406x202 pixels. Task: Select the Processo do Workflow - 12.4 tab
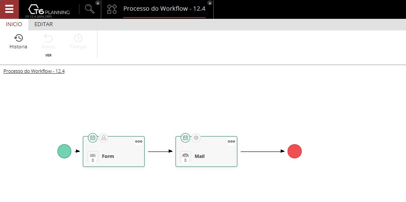pos(164,9)
